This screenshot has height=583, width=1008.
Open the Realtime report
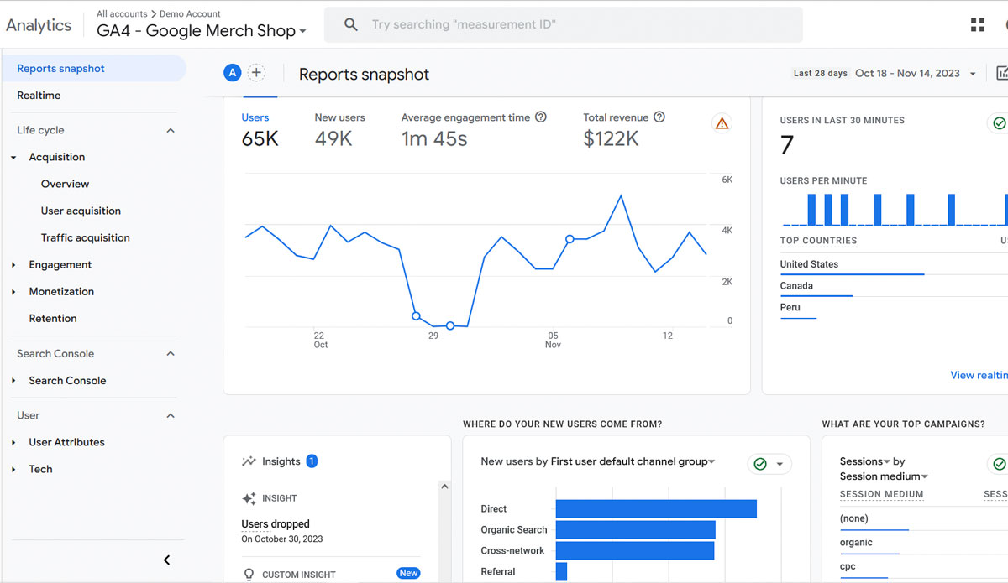click(39, 96)
